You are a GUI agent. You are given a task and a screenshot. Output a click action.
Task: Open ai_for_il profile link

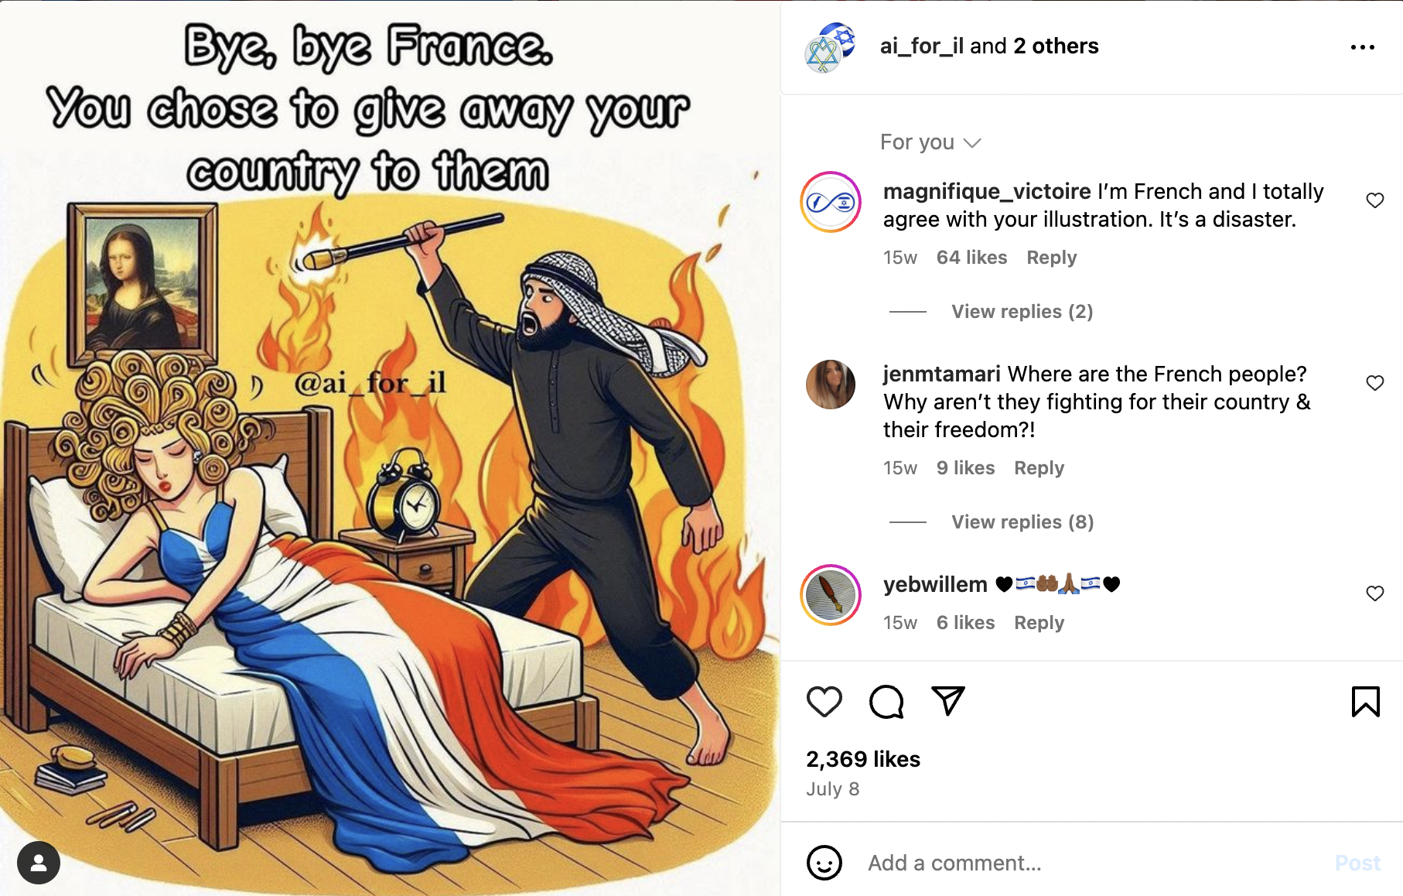[921, 46]
